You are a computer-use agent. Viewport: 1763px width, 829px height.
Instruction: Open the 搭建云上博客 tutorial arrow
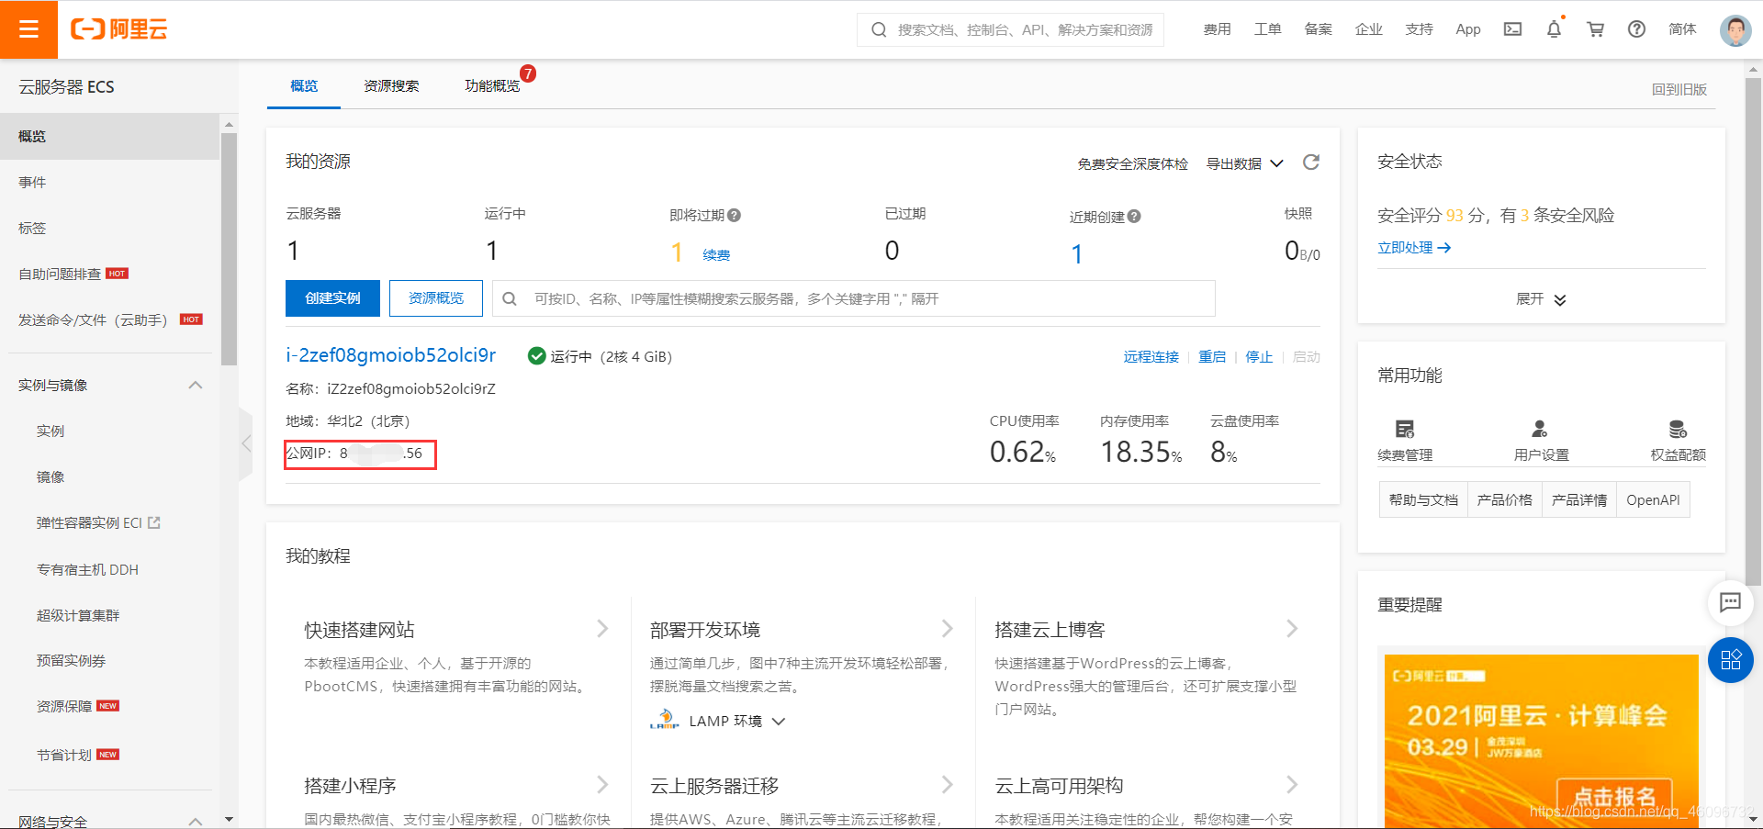click(x=1292, y=629)
